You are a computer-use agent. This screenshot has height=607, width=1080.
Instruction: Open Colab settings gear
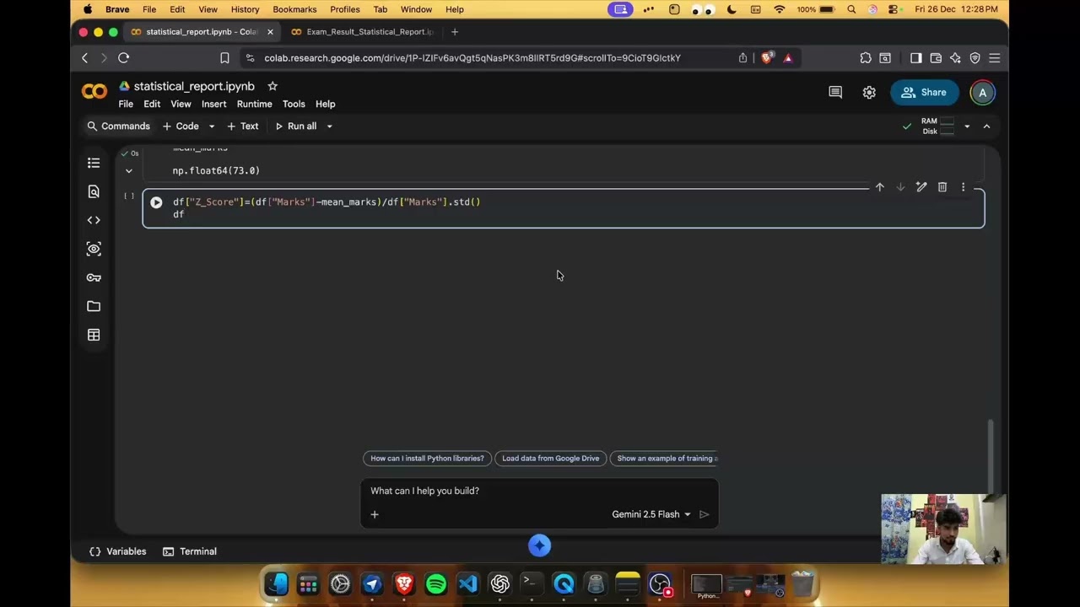869,93
